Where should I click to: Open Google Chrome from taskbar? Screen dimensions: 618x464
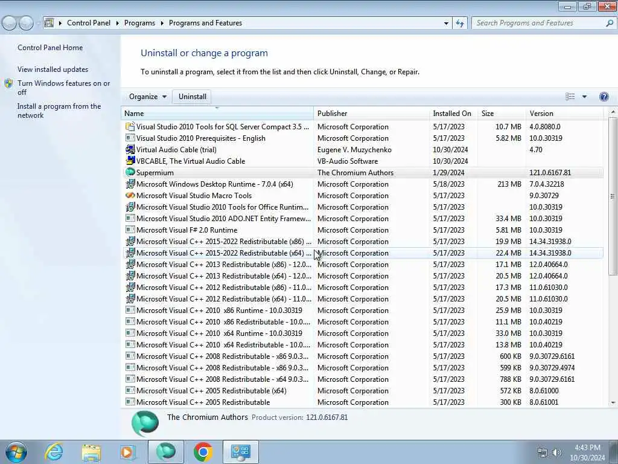(203, 452)
